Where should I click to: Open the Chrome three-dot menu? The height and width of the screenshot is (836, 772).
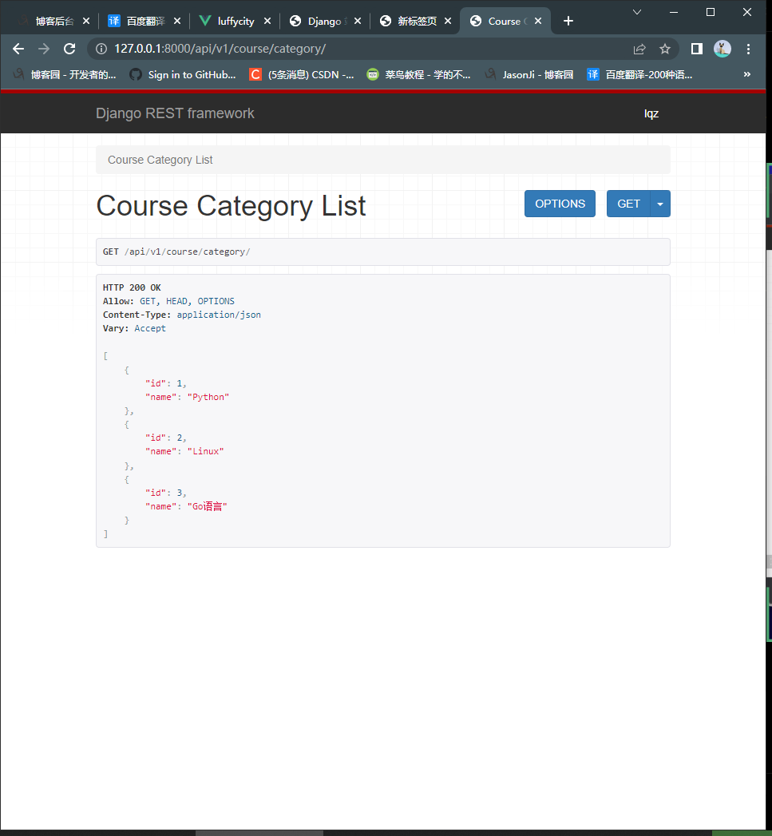(x=749, y=49)
